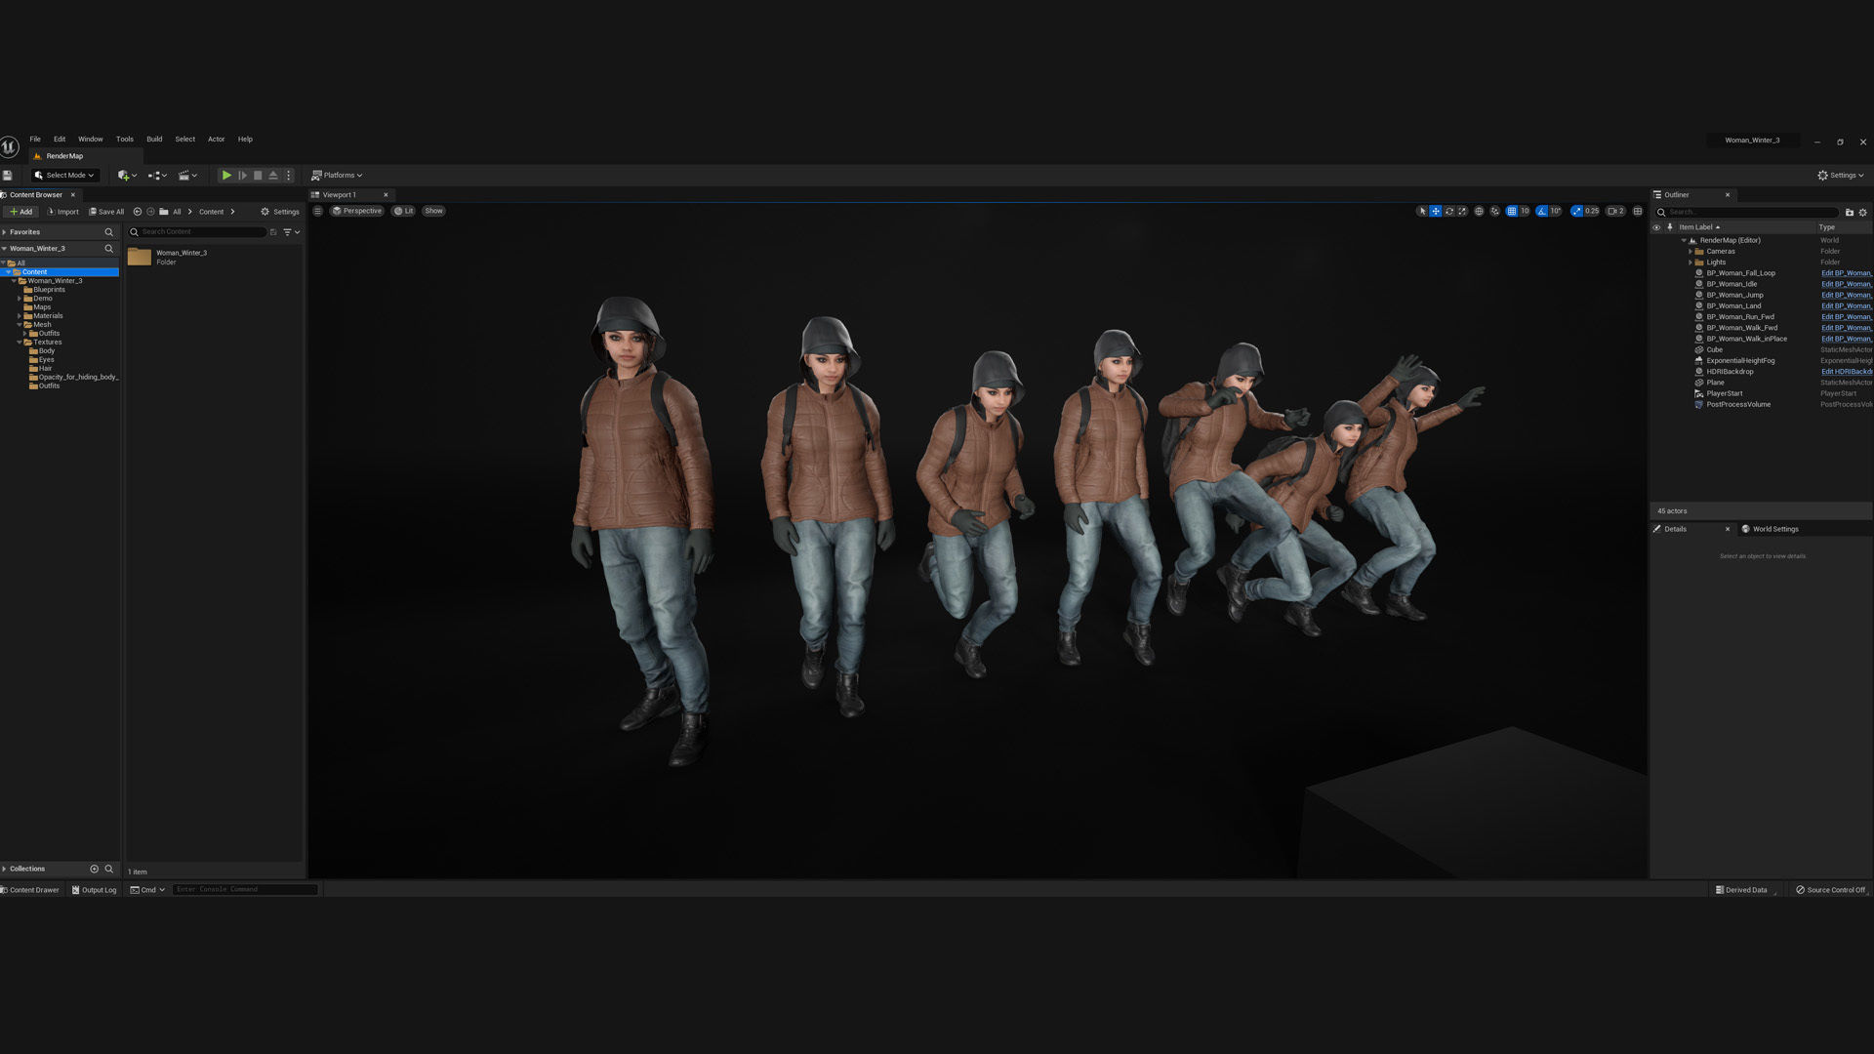
Task: Open the Build menu
Action: (154, 140)
